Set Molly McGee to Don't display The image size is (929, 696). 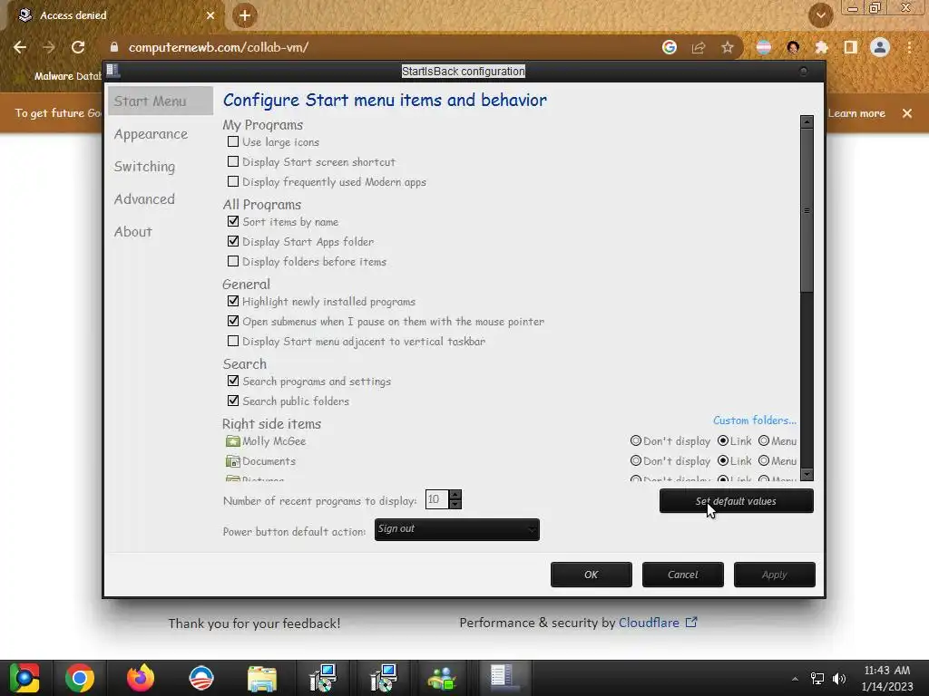(636, 441)
